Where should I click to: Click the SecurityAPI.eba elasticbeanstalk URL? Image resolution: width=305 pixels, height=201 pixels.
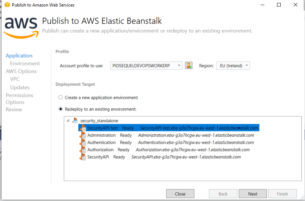(186, 157)
